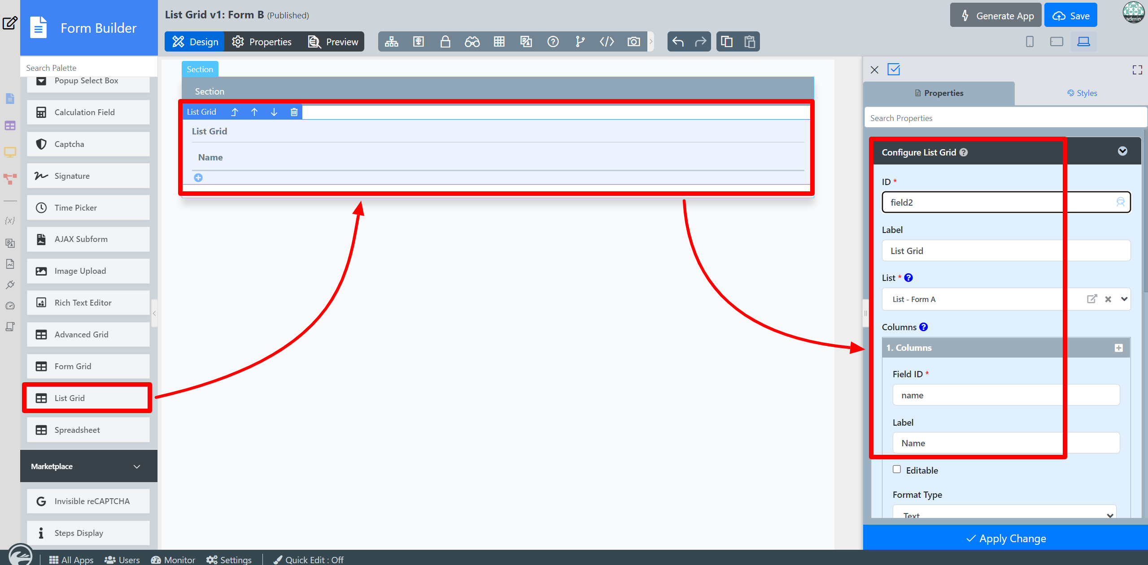Click the undo arrow icon

(678, 42)
